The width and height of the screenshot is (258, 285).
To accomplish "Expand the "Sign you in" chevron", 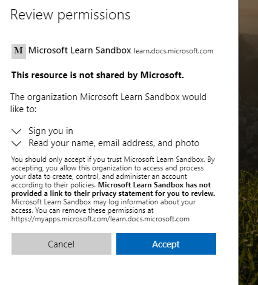I will (x=16, y=132).
